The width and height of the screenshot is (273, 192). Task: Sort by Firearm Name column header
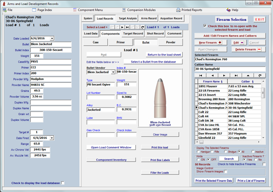(x=212, y=81)
